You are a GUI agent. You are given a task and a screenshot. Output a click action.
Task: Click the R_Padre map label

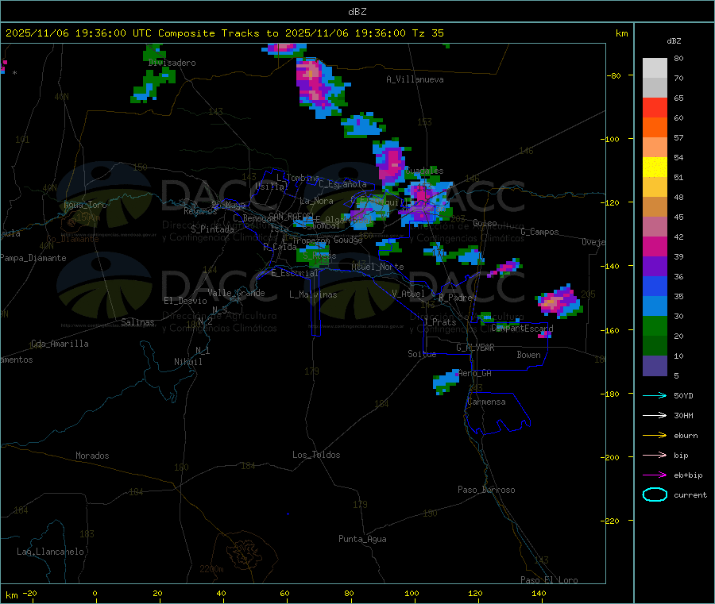(455, 298)
